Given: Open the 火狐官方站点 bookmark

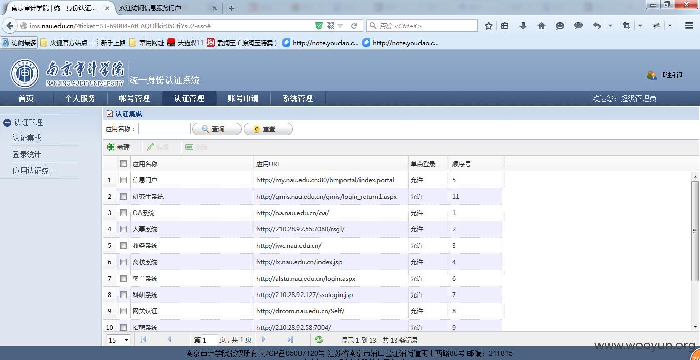Looking at the screenshot, I should click(x=64, y=43).
